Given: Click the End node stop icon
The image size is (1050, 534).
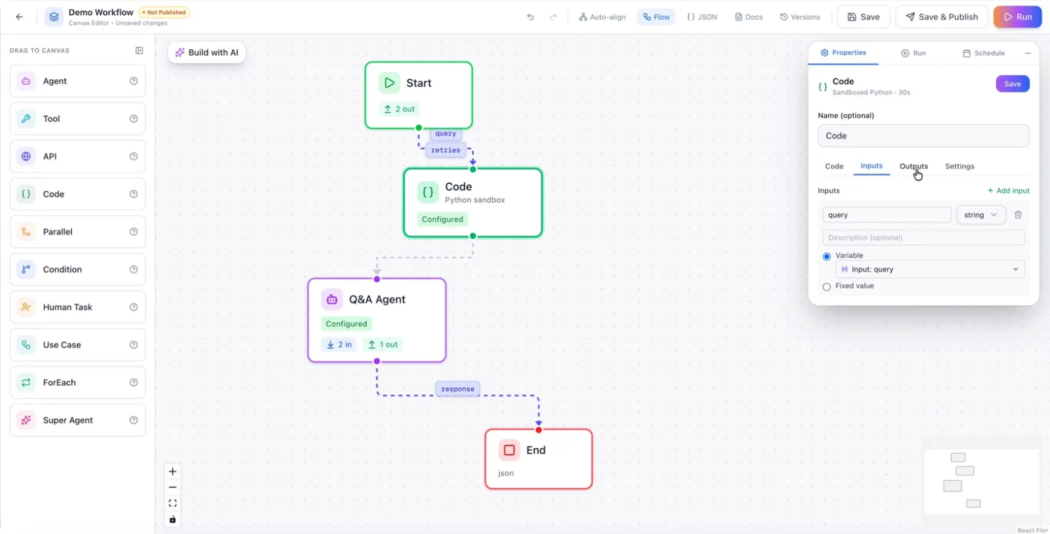Looking at the screenshot, I should 509,450.
